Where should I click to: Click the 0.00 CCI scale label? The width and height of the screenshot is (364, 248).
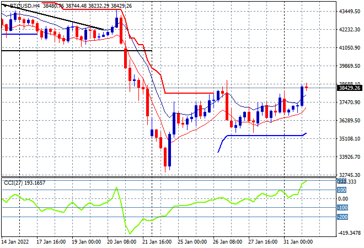(x=343, y=199)
